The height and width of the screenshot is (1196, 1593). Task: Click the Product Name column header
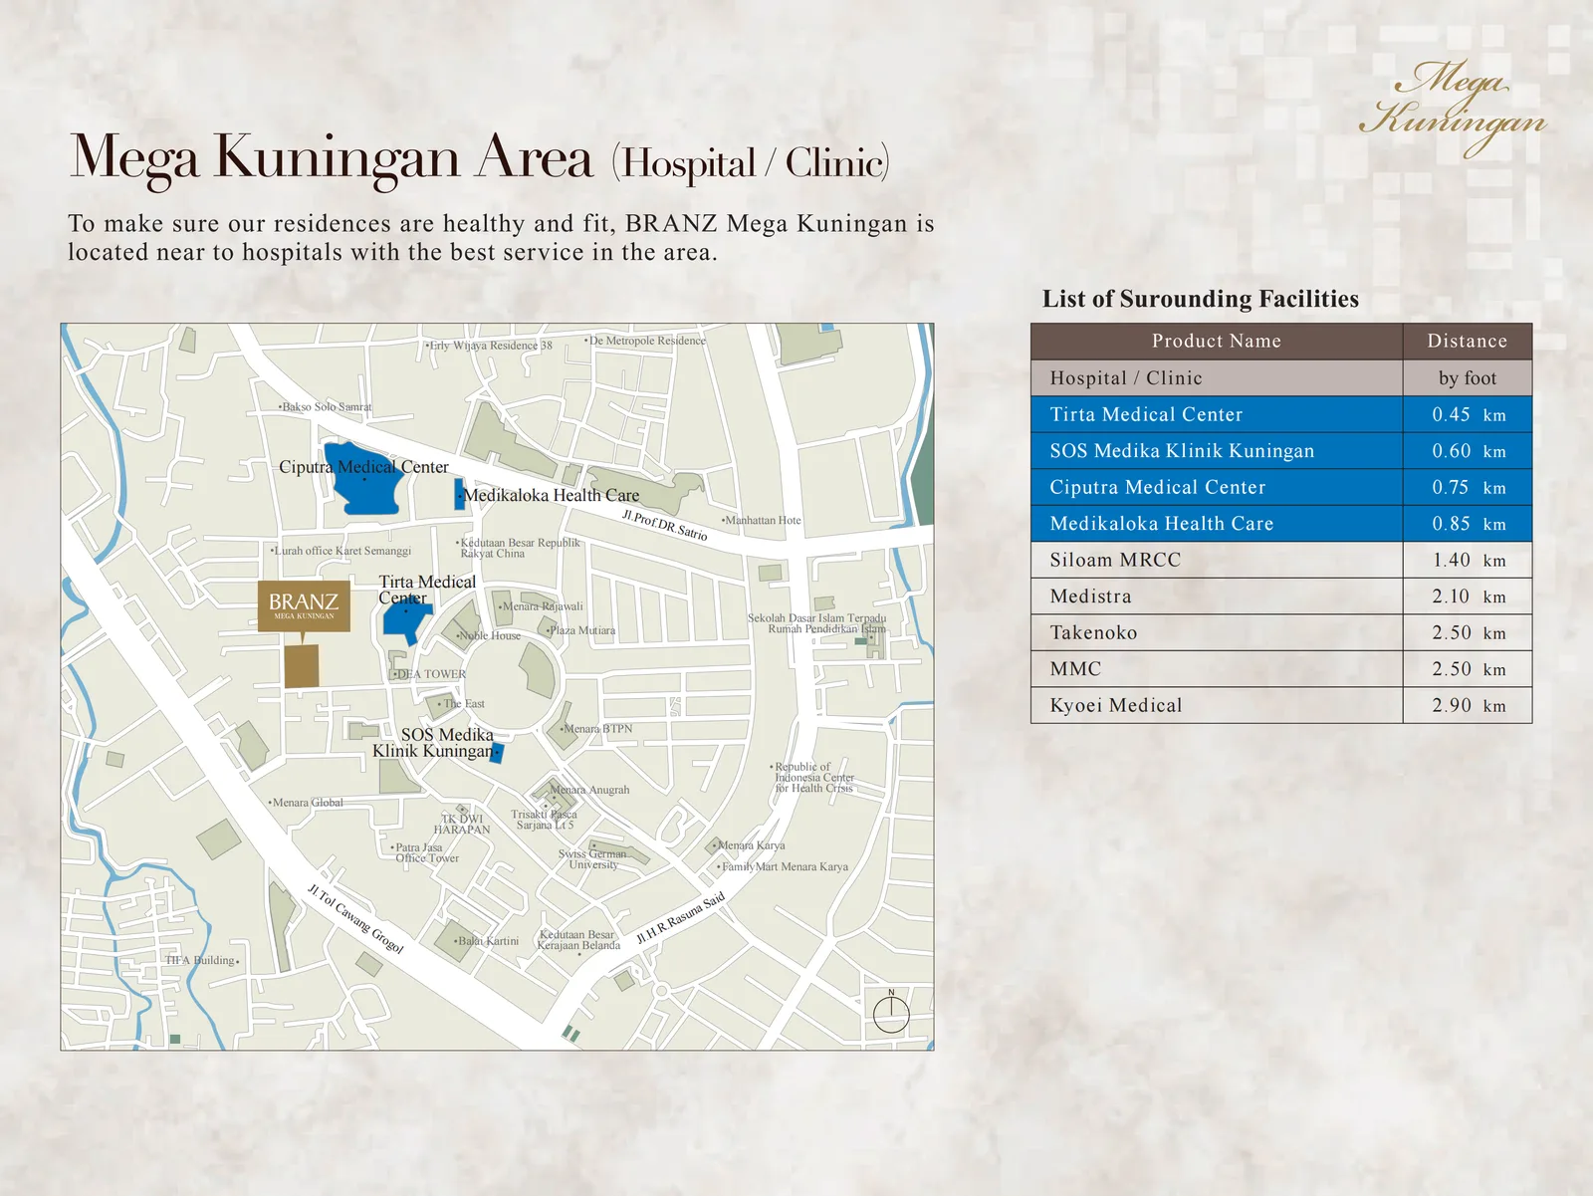pos(1217,342)
